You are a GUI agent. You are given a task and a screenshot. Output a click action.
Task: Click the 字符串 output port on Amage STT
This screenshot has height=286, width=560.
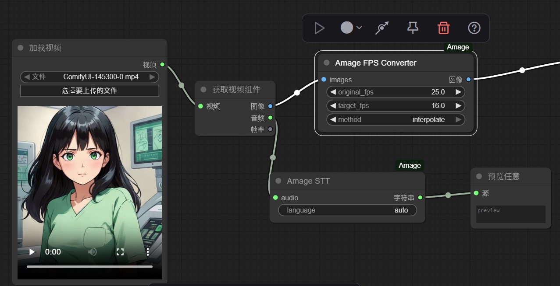pos(420,198)
